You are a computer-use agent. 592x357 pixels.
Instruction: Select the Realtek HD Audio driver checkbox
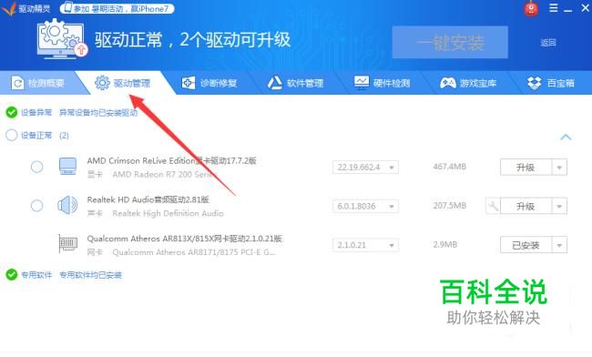click(x=36, y=206)
